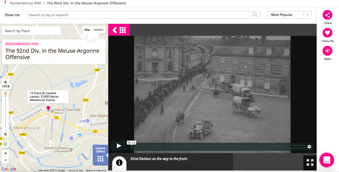Click the address label 15 Place du Général Leclerc
This screenshot has width=339, height=172.
pyautogui.click(x=48, y=97)
